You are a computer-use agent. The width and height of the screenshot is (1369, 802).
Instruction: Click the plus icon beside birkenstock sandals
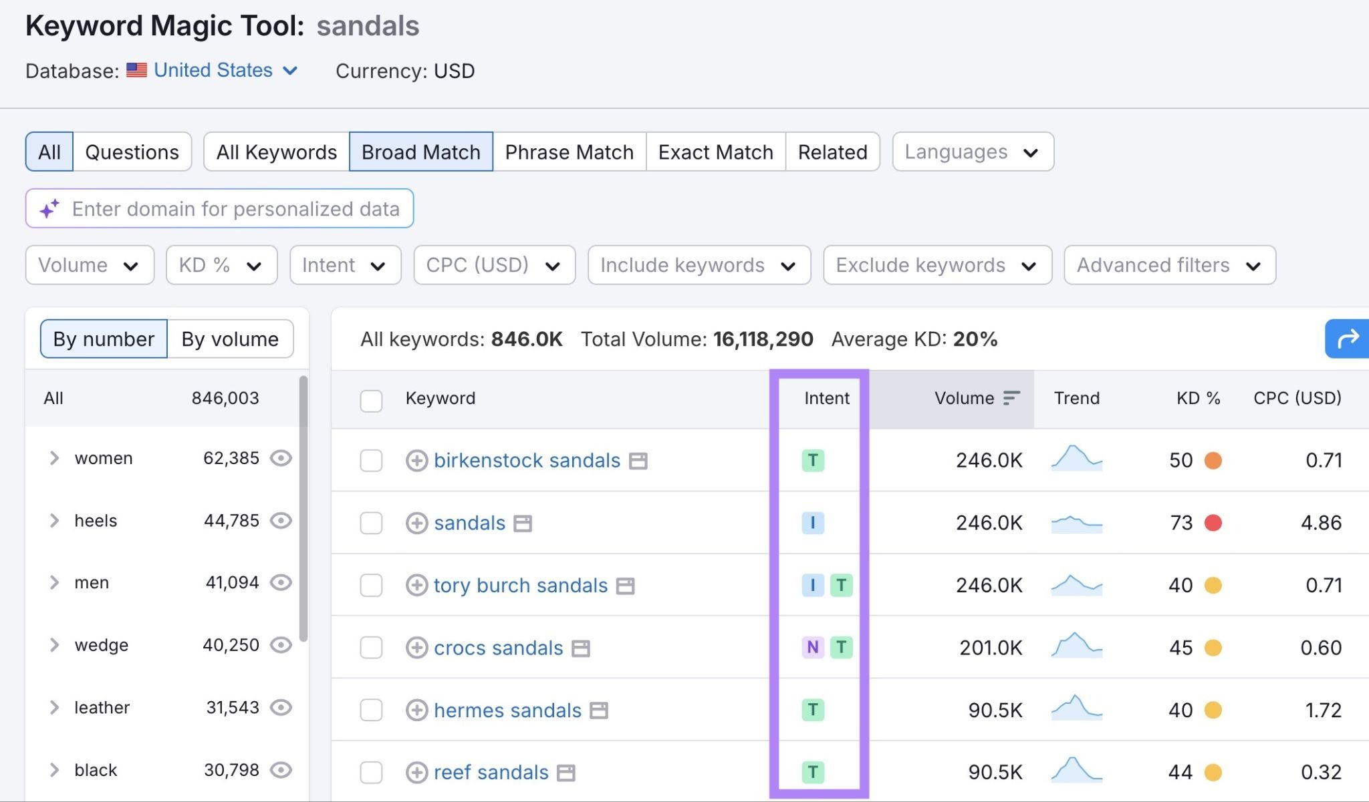click(x=416, y=461)
